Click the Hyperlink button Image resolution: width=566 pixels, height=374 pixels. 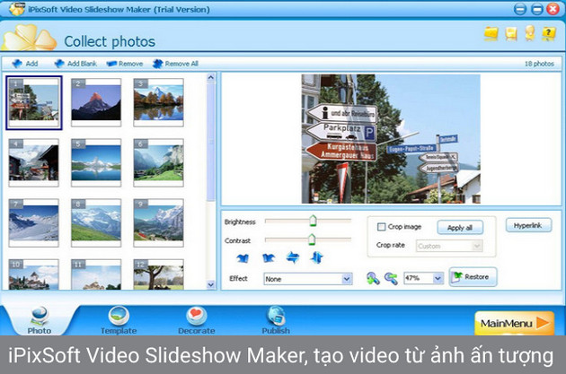528,225
